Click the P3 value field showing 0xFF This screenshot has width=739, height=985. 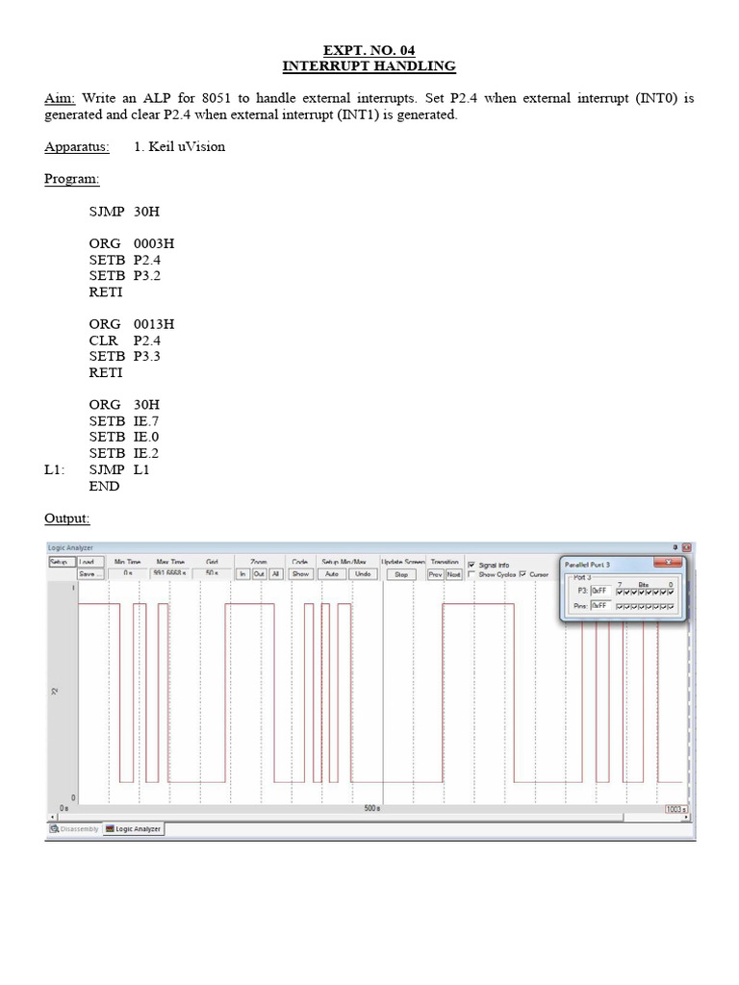(600, 591)
